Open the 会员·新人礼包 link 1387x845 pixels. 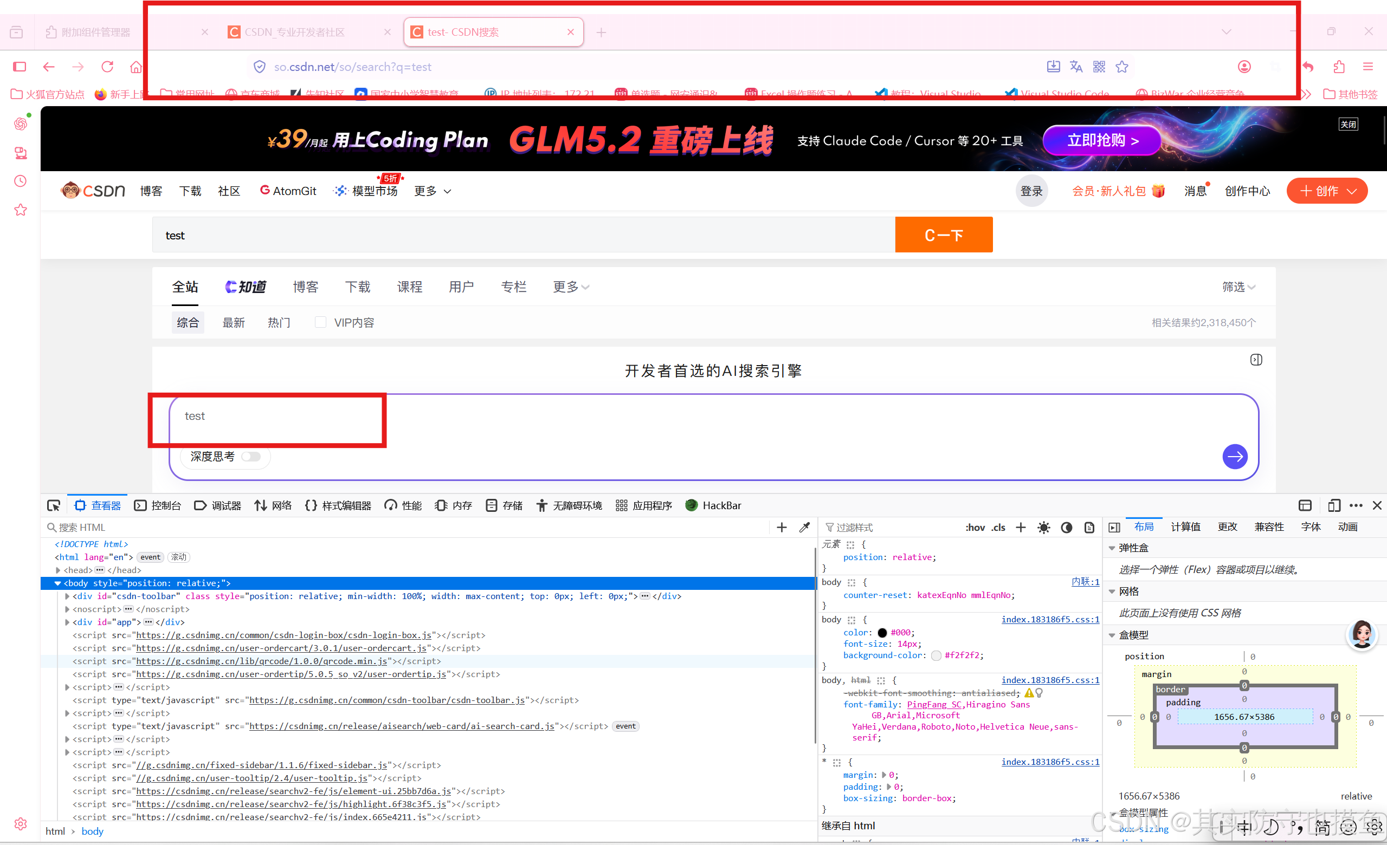[x=1118, y=191]
